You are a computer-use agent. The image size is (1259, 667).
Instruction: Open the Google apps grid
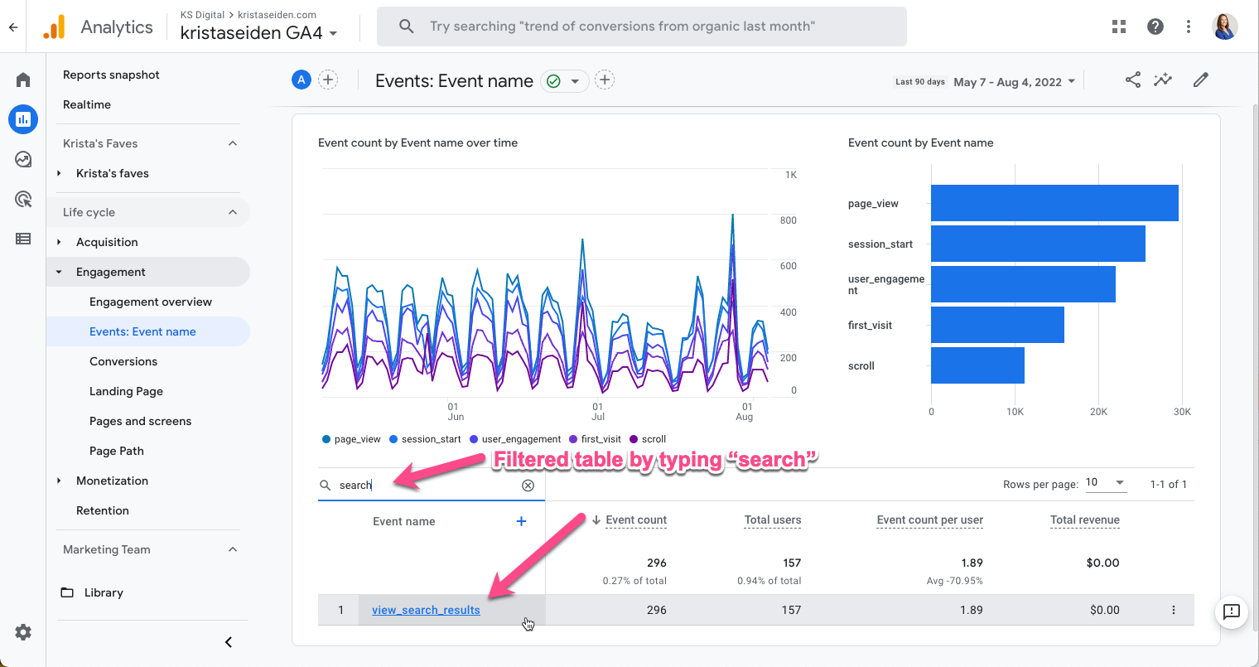click(1119, 27)
